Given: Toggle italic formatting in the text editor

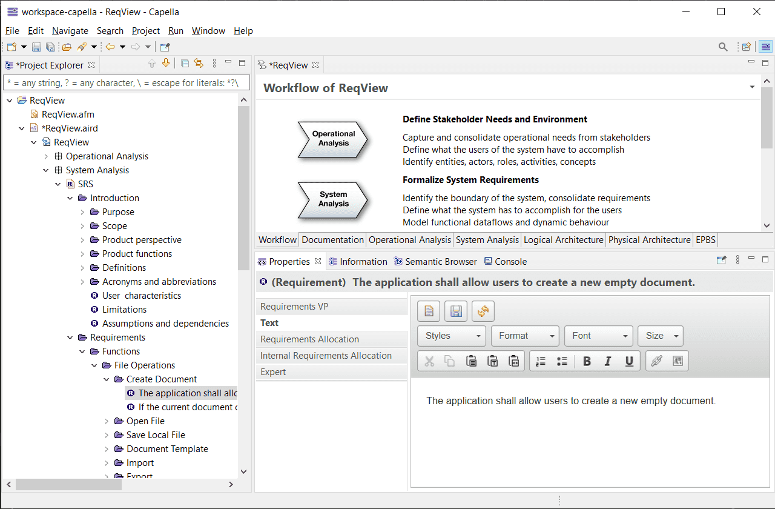Looking at the screenshot, I should pyautogui.click(x=608, y=361).
